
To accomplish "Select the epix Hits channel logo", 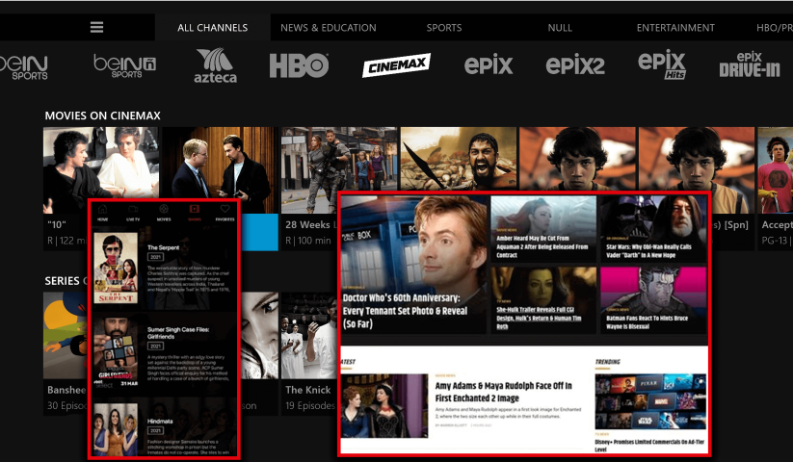I will click(x=662, y=64).
